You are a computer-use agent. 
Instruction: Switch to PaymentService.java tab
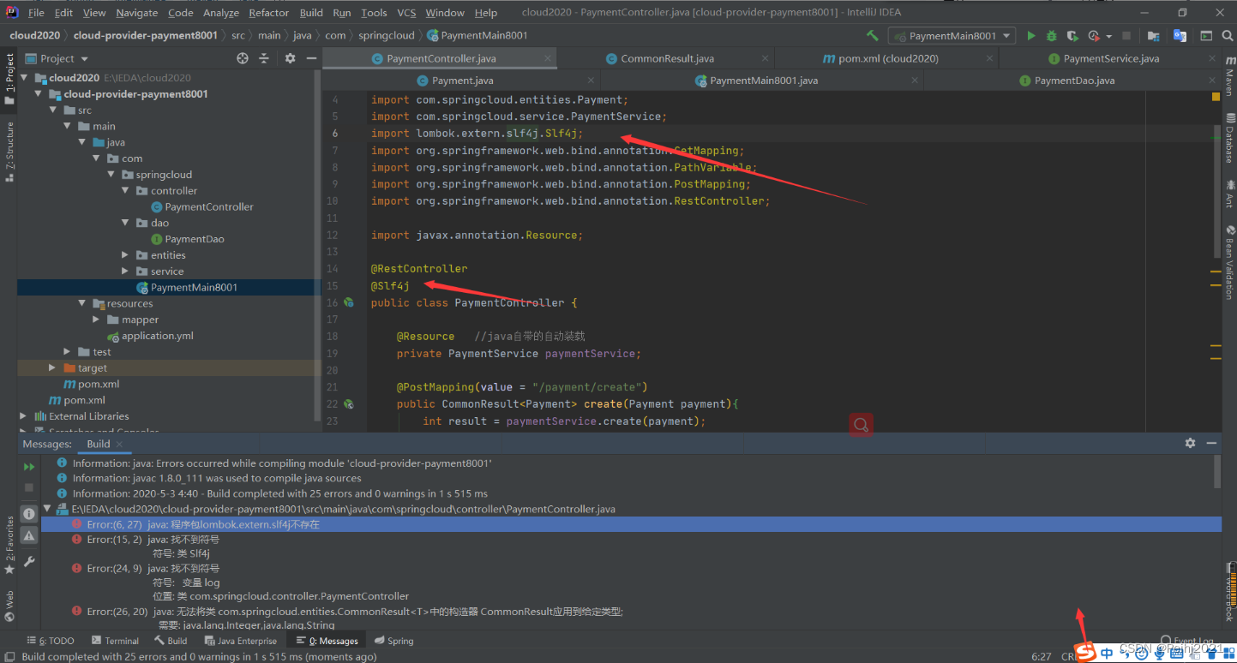pos(1111,58)
